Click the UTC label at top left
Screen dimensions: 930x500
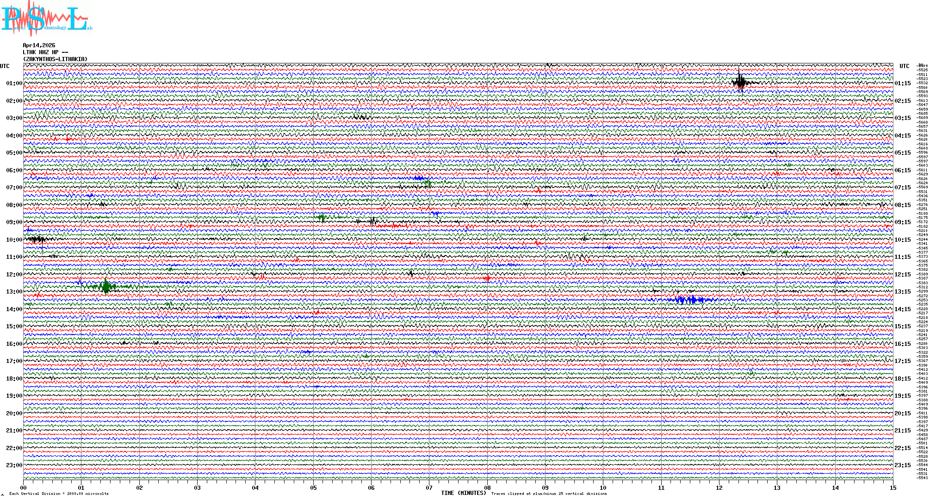click(5, 66)
